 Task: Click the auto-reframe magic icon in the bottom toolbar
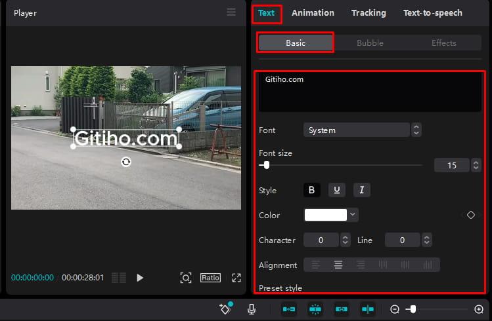tap(225, 309)
